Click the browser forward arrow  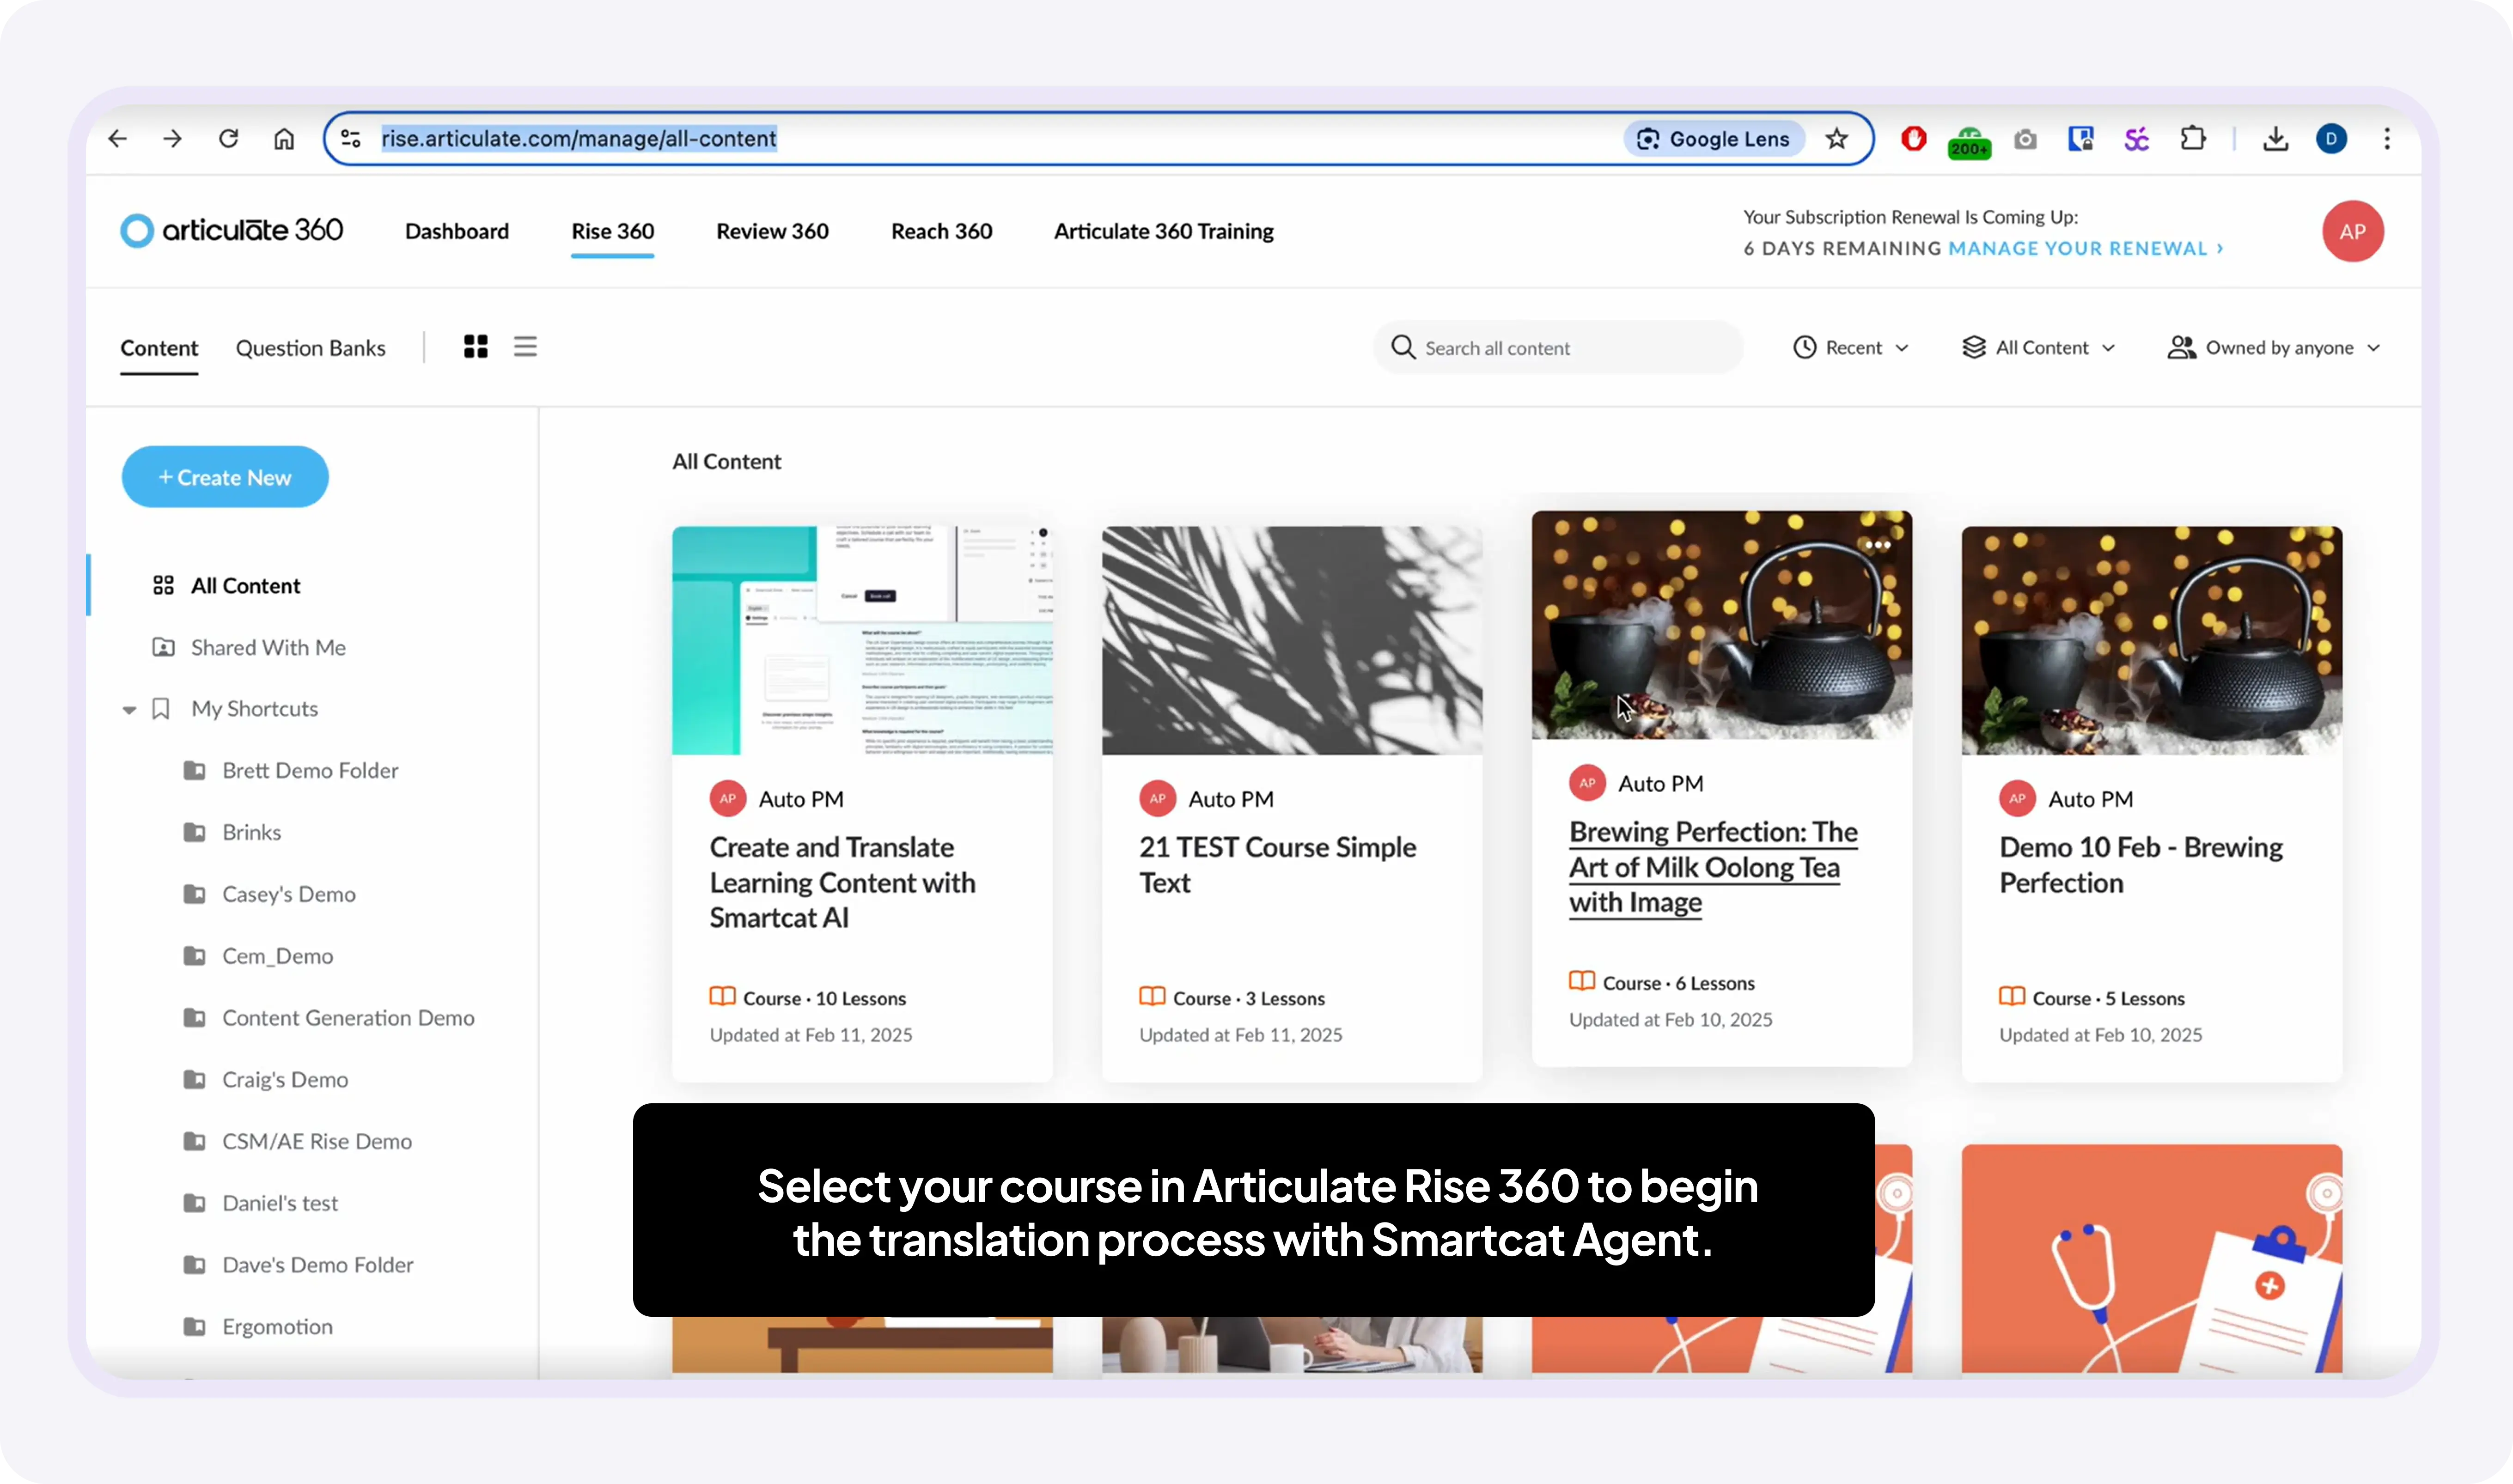(x=173, y=138)
